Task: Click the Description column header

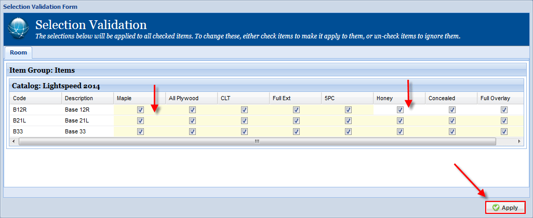Action: [87, 98]
